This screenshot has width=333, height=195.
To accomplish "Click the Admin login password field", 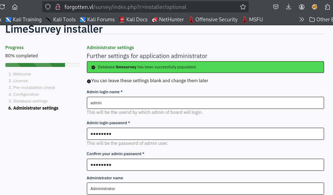I will (x=205, y=134).
